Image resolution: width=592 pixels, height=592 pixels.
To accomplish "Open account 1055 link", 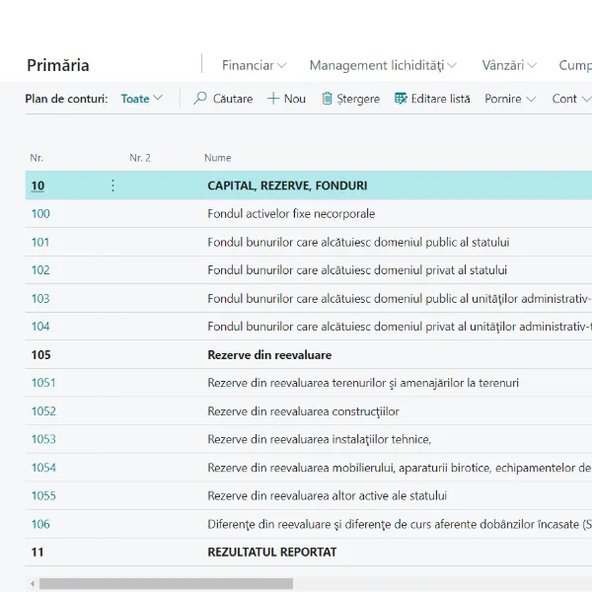I will [x=43, y=495].
